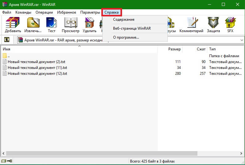245x165 pixels.
Task: Click the horizontal scrollbar thumb
Action: [x=102, y=154]
